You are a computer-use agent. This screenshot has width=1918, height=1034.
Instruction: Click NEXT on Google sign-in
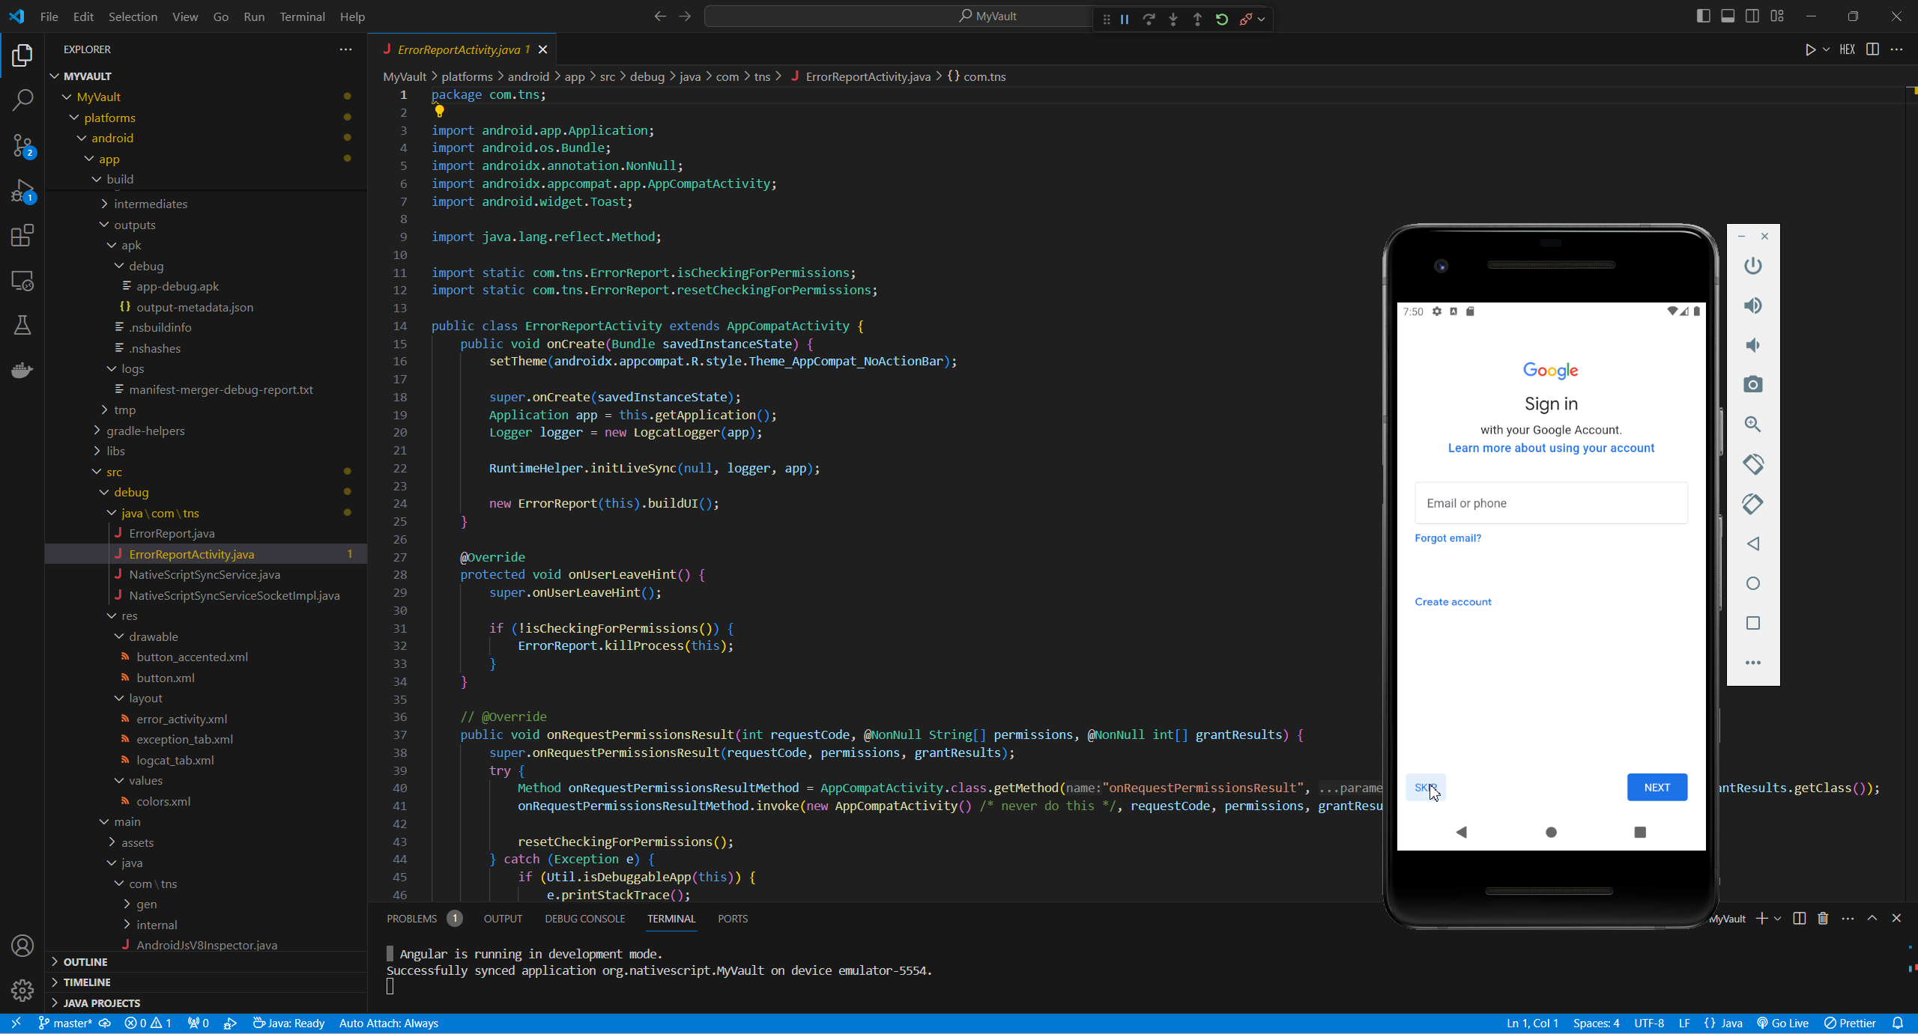point(1657,787)
